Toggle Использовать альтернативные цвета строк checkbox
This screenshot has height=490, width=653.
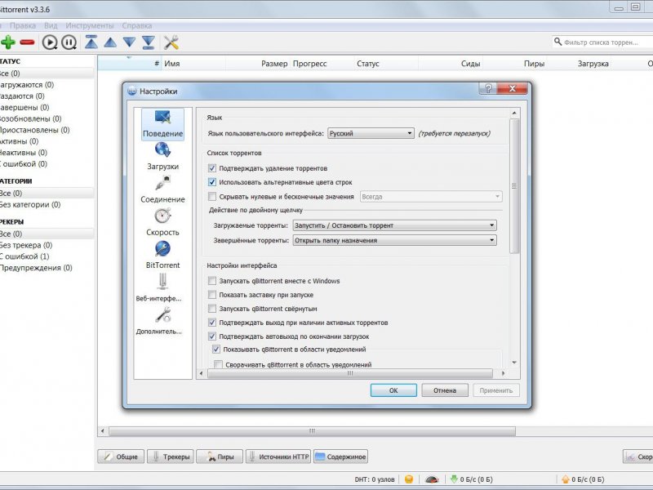tap(212, 182)
